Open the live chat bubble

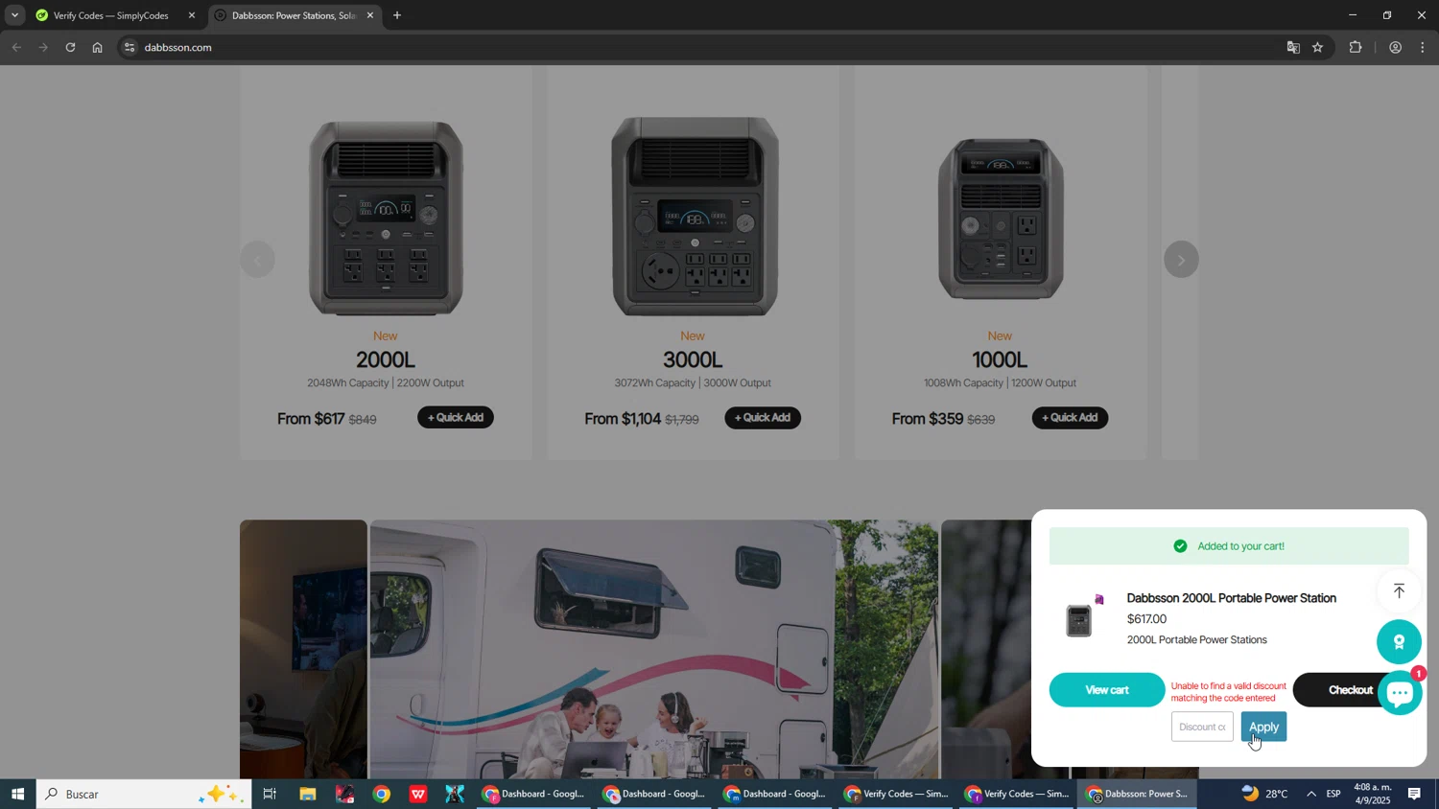point(1400,692)
